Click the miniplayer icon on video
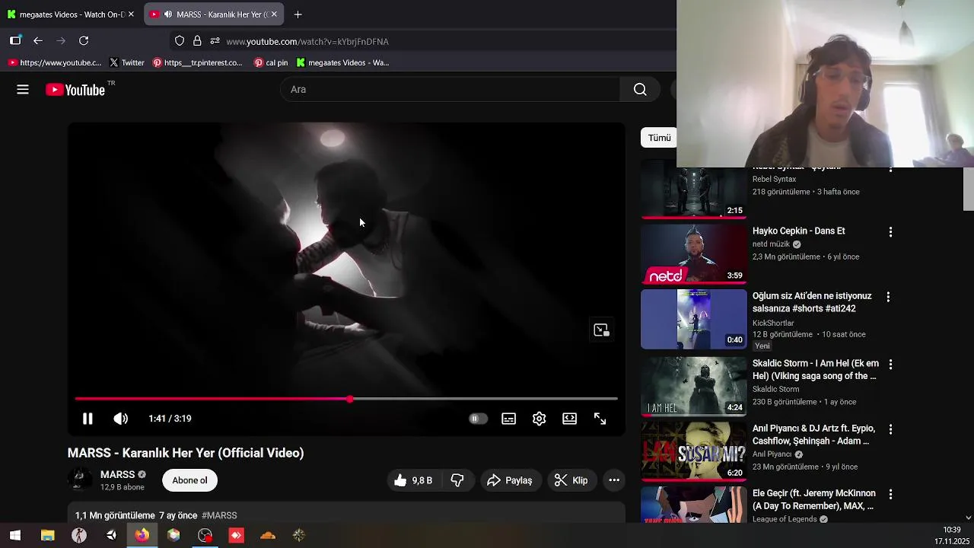Image resolution: width=974 pixels, height=548 pixels. (x=601, y=330)
